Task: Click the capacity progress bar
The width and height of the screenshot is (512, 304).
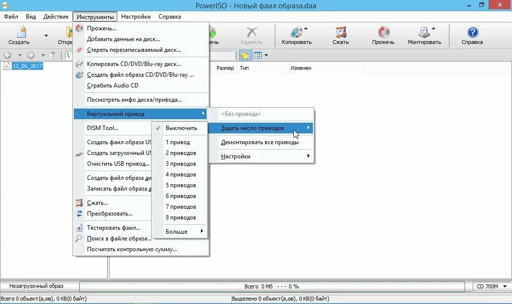Action: click(x=272, y=286)
